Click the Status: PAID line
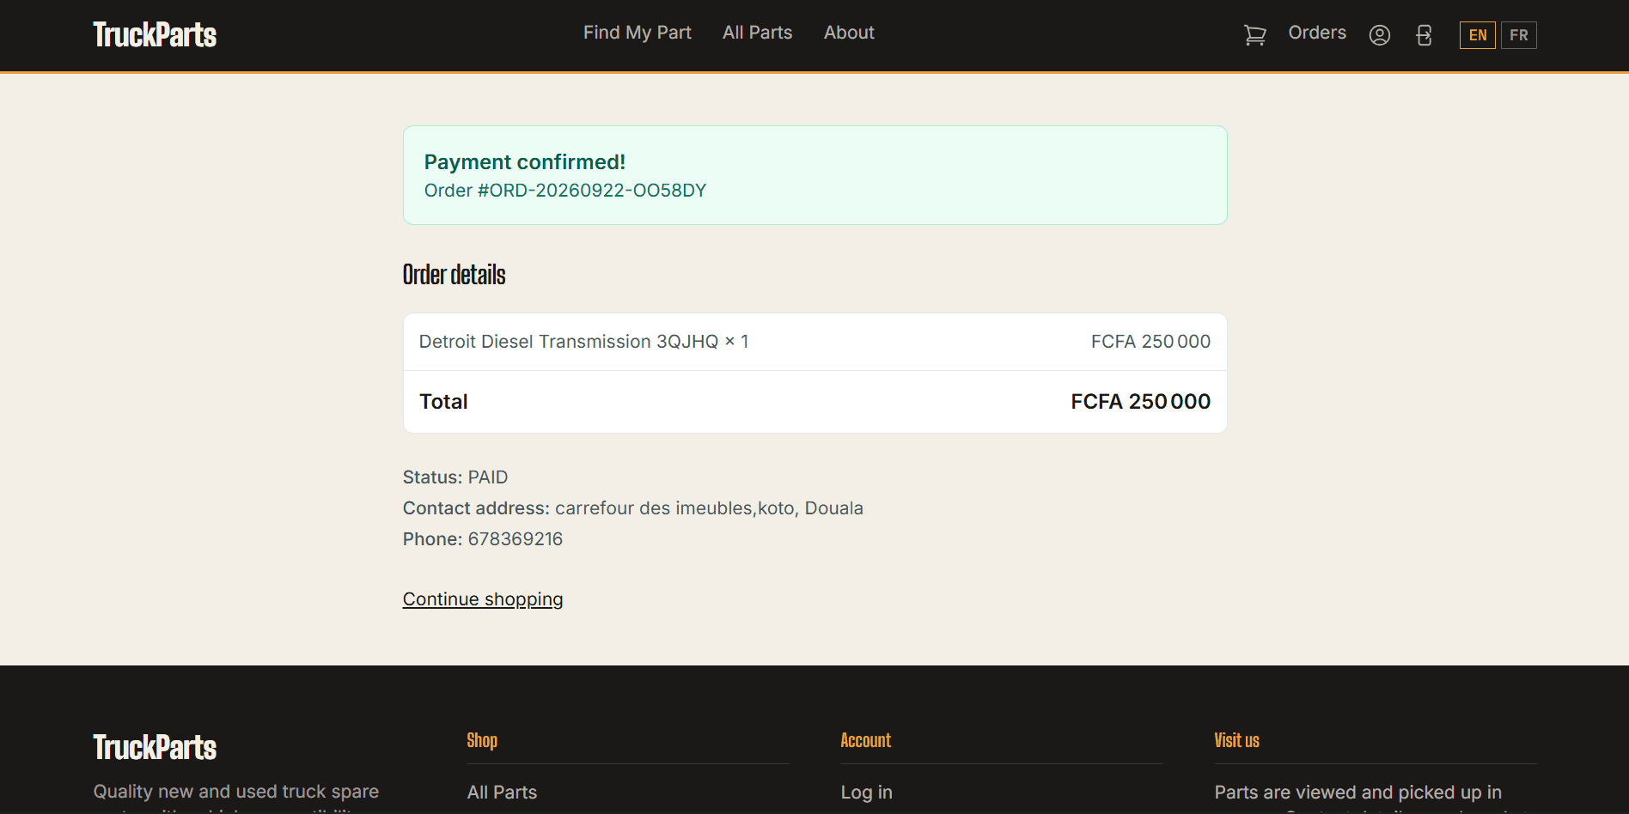Image resolution: width=1629 pixels, height=814 pixels. tap(455, 477)
